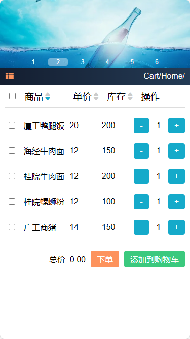Sort by 库存 column arrows

tap(130, 97)
